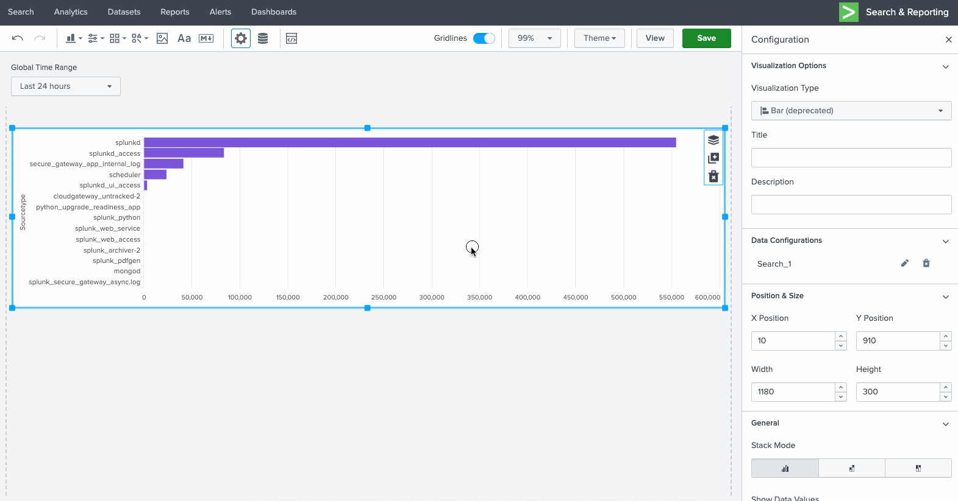
Task: Select the stacked stack mode icon
Action: (852, 468)
